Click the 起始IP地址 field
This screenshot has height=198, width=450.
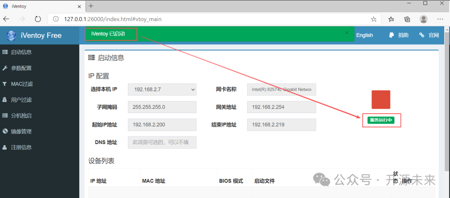coord(162,125)
